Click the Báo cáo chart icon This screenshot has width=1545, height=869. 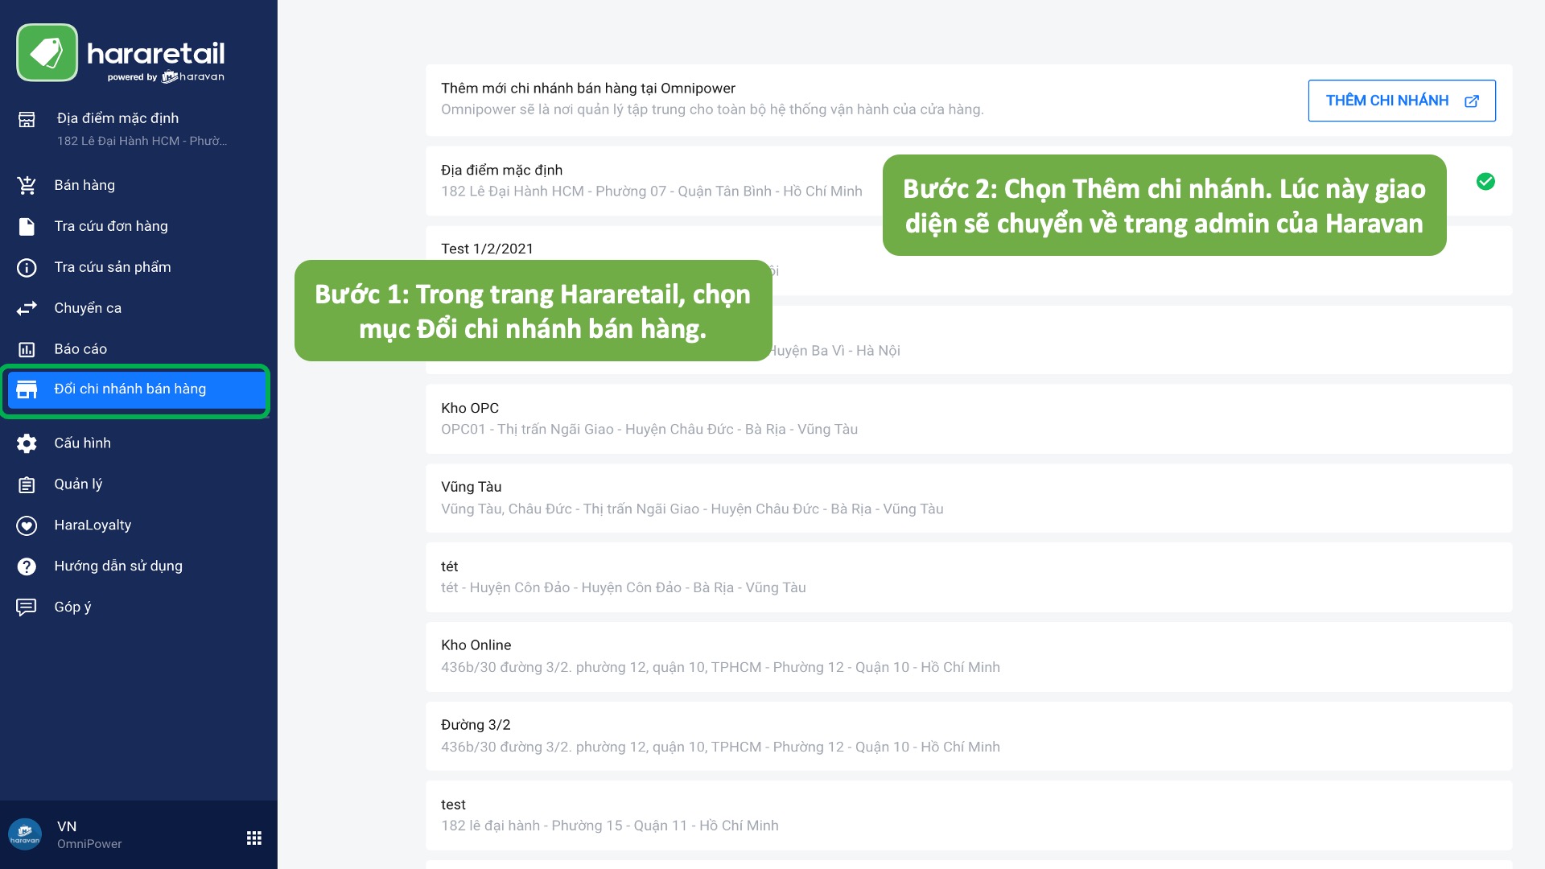(27, 349)
